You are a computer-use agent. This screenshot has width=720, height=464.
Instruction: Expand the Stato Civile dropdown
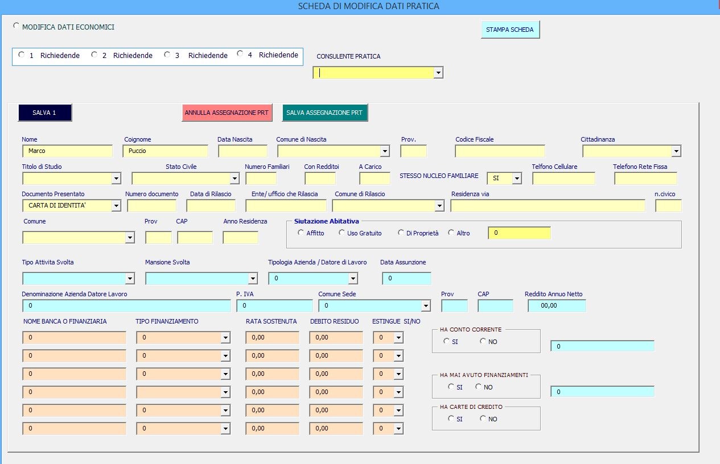pos(234,179)
